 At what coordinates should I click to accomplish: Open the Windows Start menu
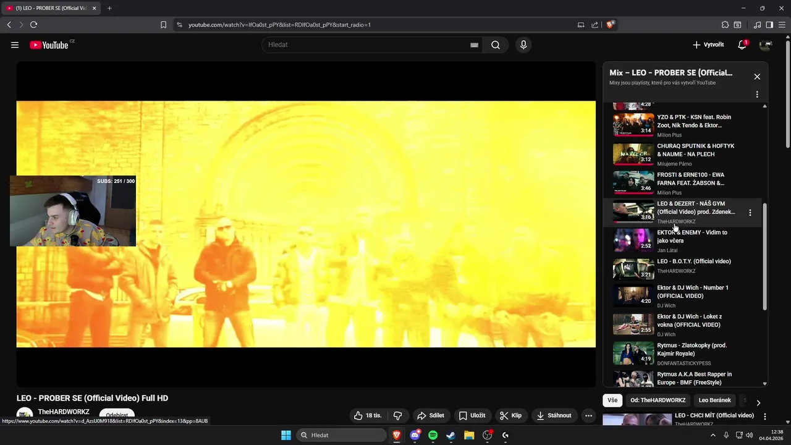pyautogui.click(x=286, y=435)
